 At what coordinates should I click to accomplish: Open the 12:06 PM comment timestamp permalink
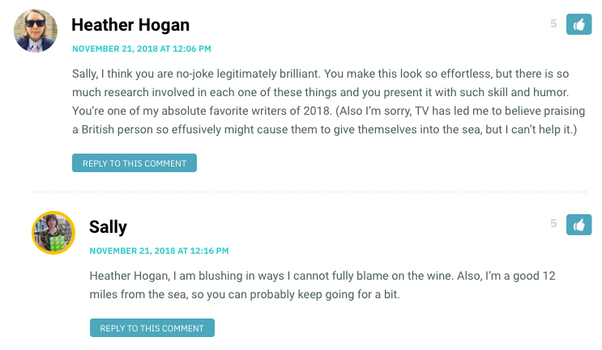[142, 49]
